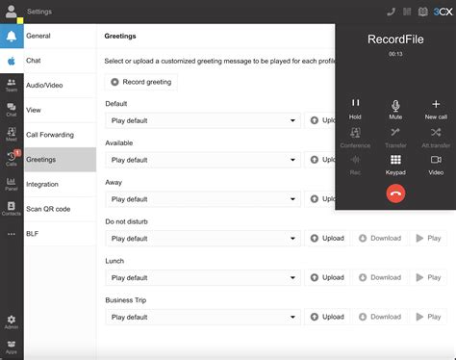Click Upload for Default greeting
Image resolution: width=456 pixels, height=360 pixels.
click(x=320, y=120)
